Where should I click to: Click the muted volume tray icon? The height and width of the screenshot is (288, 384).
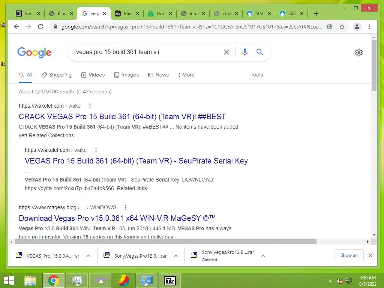coord(339,281)
